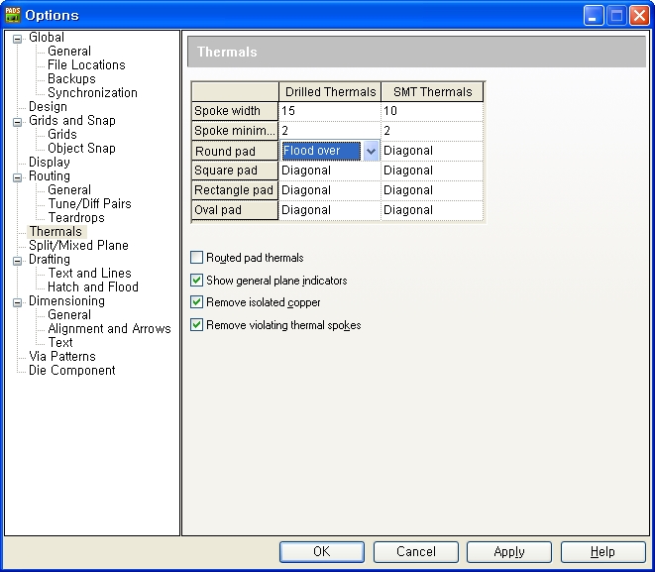Select the Dimensioning tree label

tap(66, 300)
